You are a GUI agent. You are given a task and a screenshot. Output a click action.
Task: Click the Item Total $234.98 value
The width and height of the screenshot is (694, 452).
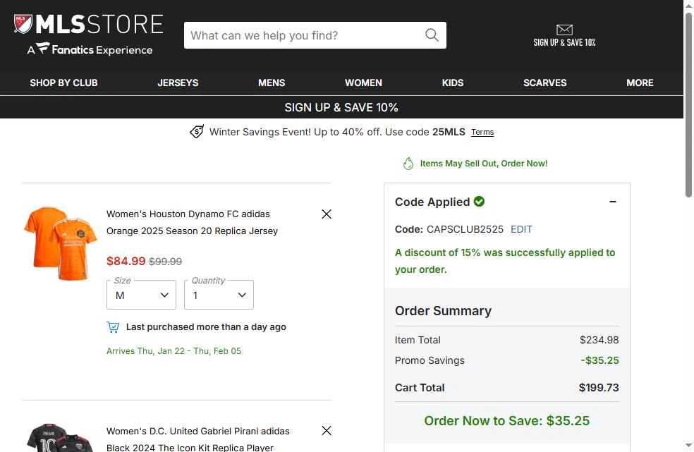pyautogui.click(x=599, y=340)
